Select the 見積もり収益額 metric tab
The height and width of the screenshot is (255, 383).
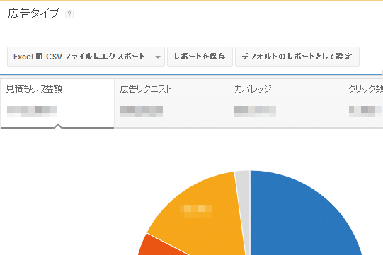(x=57, y=103)
